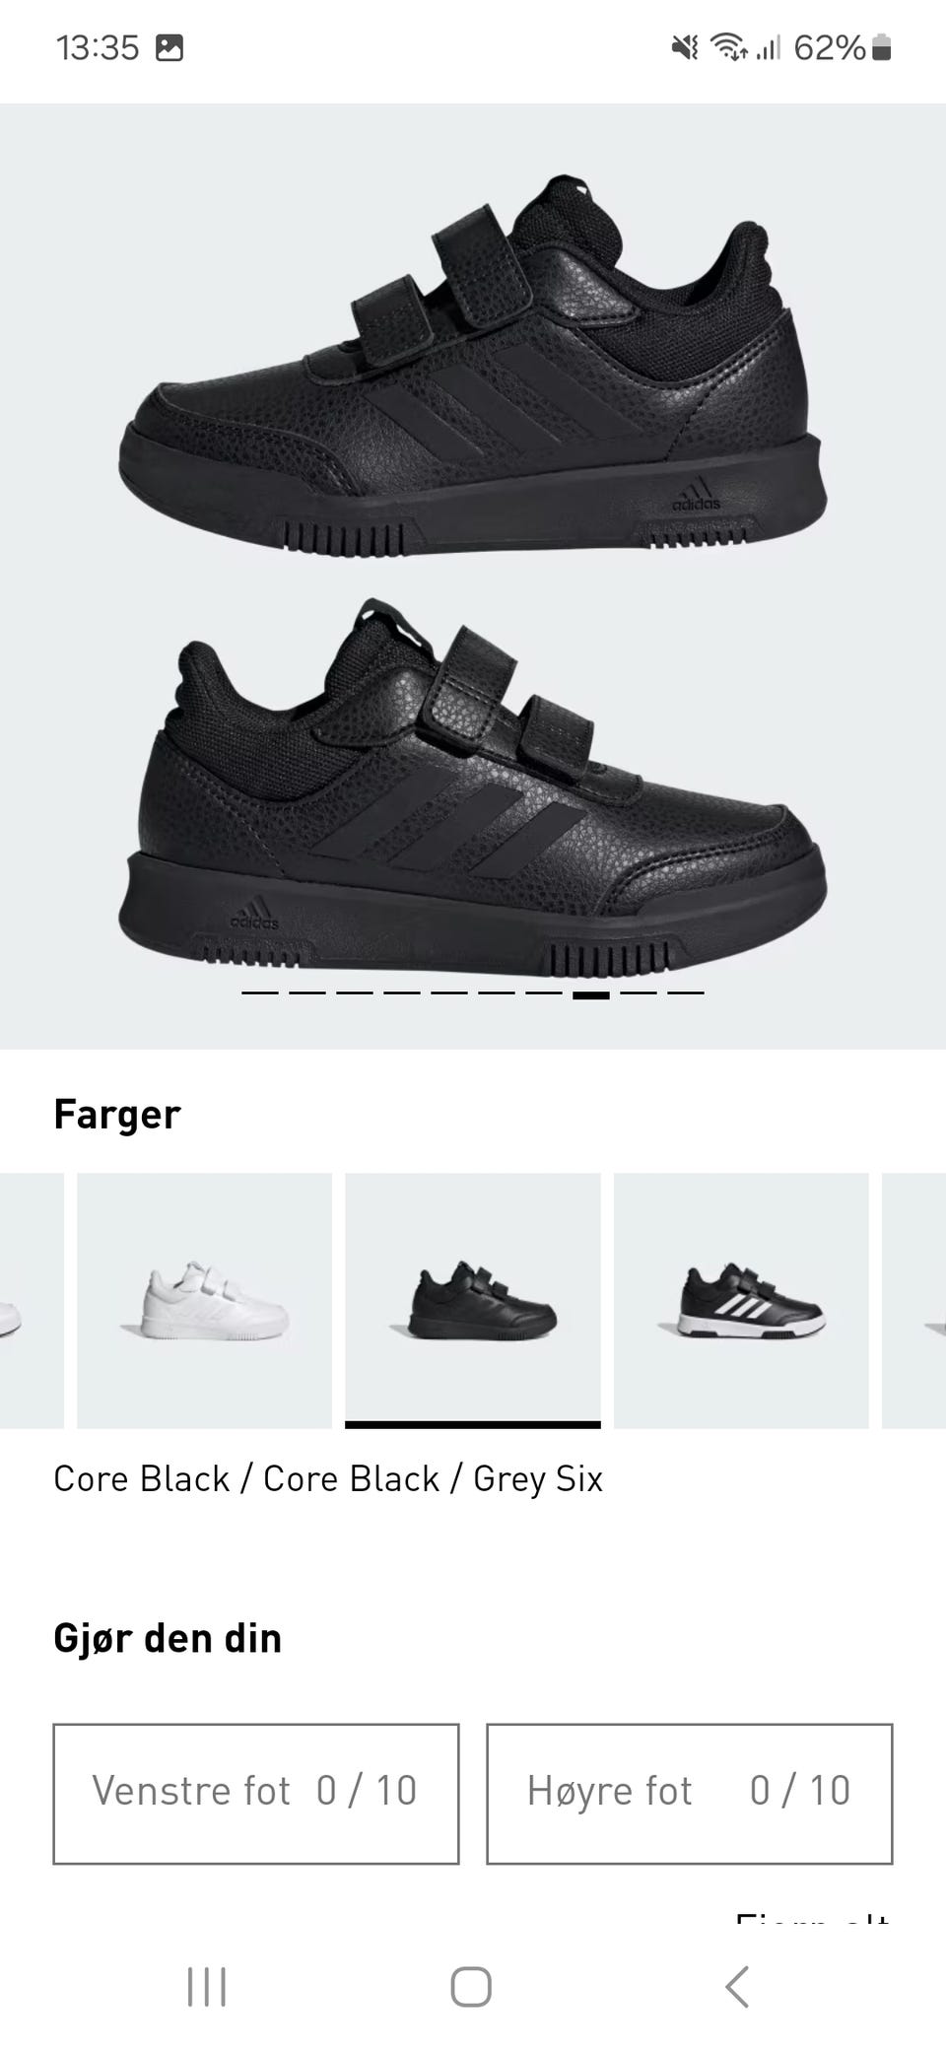The height and width of the screenshot is (2050, 946).
Task: Tap the Android back arrow icon
Action: (x=737, y=1986)
